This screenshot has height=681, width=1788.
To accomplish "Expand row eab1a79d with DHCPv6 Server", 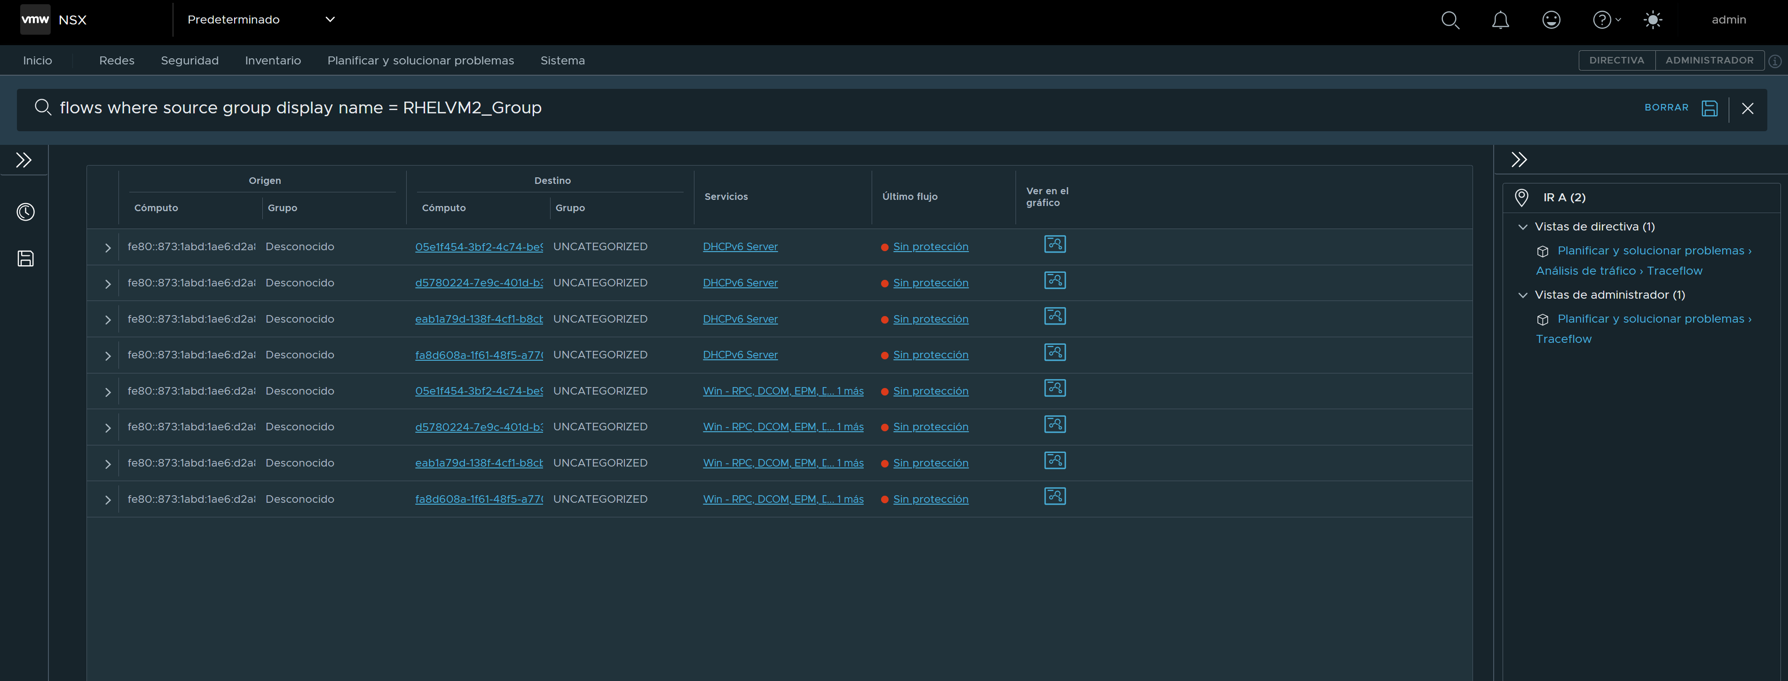I will [108, 320].
